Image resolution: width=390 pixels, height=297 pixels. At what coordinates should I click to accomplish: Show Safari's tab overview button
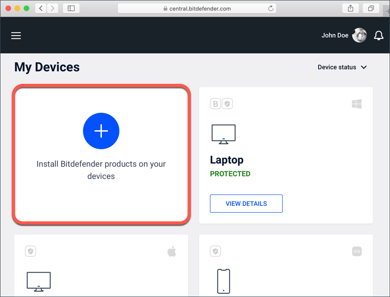coord(371,9)
